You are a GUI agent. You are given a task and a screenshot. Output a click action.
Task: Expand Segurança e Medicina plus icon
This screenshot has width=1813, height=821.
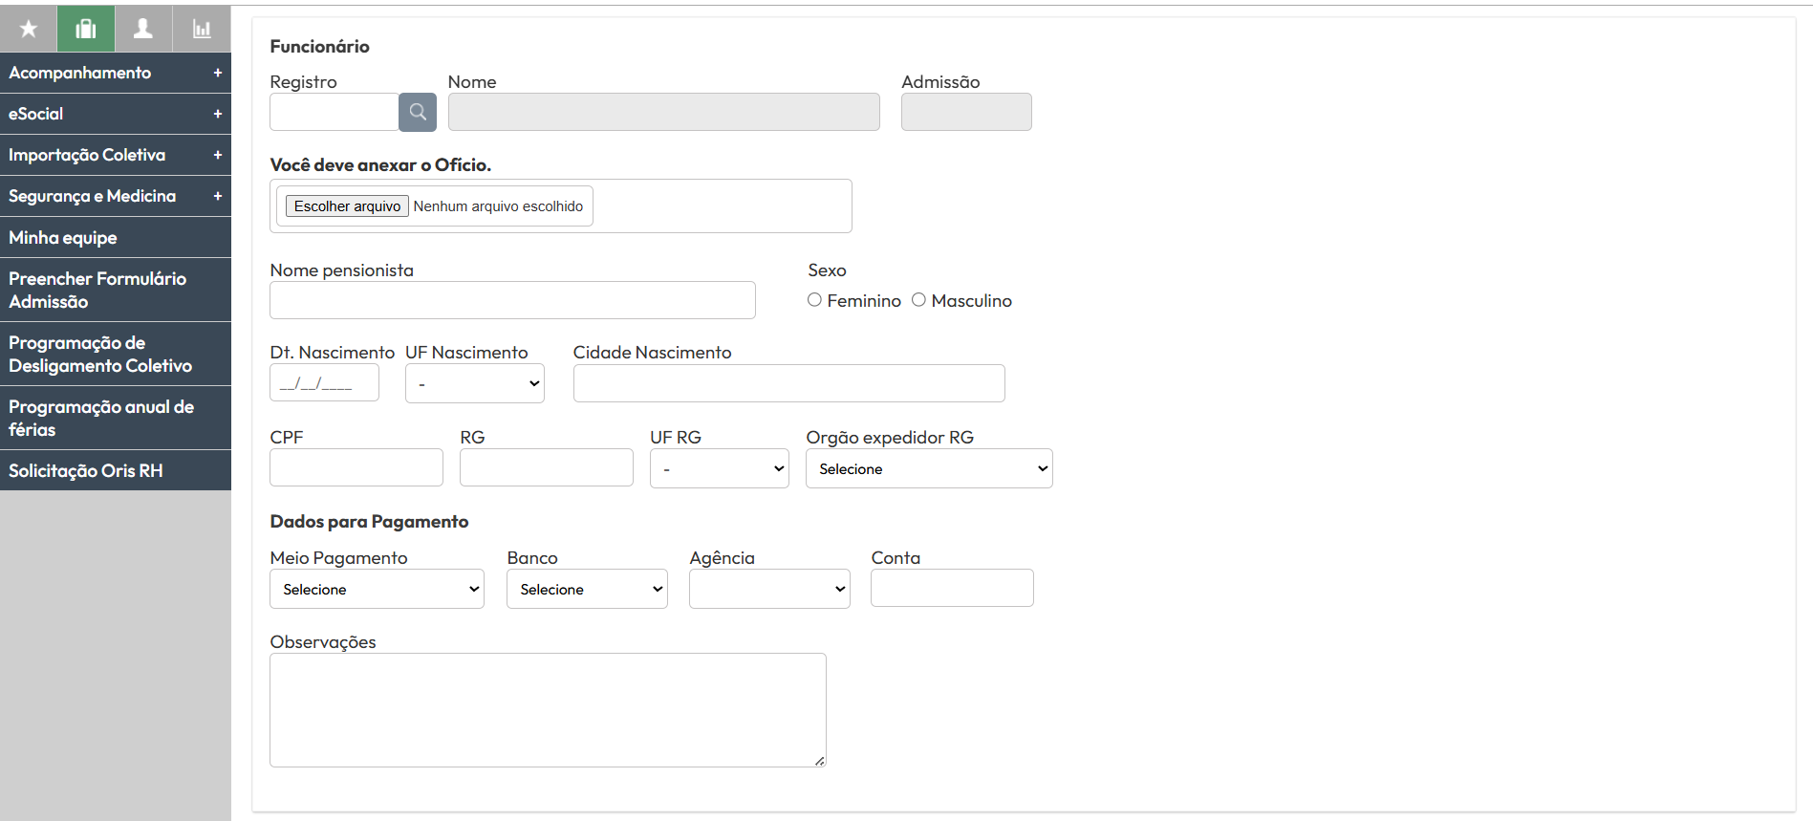[218, 196]
